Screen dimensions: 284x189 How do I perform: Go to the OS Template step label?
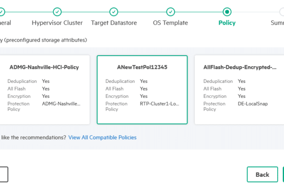[170, 23]
